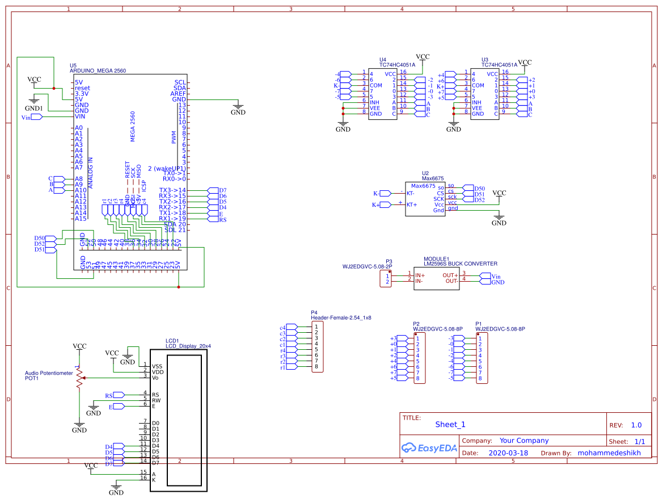The width and height of the screenshot is (663, 502).
Task: Select the Your Company field text
Action: [524, 441]
